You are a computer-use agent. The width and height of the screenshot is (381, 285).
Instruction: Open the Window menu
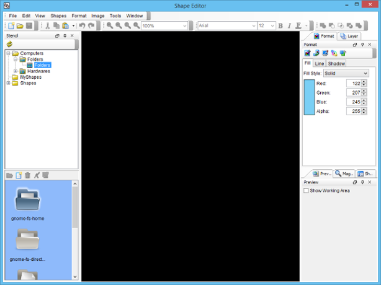pyautogui.click(x=135, y=15)
